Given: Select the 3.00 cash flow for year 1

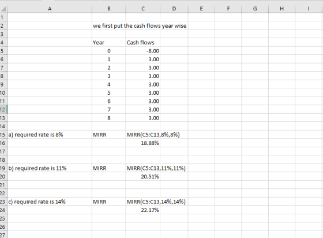Looking at the screenshot, I should pyautogui.click(x=143, y=59).
